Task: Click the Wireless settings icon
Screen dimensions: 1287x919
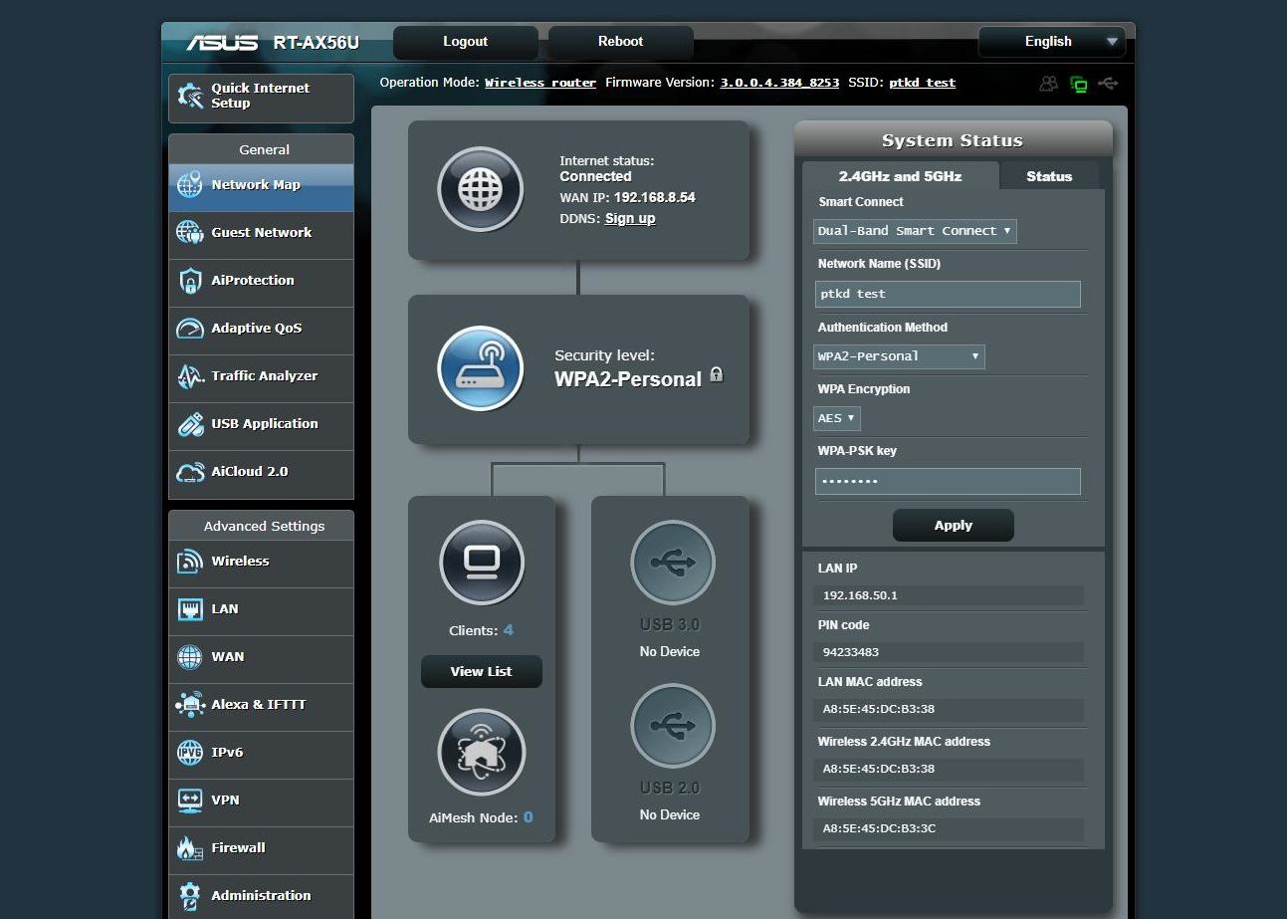Action: point(190,562)
